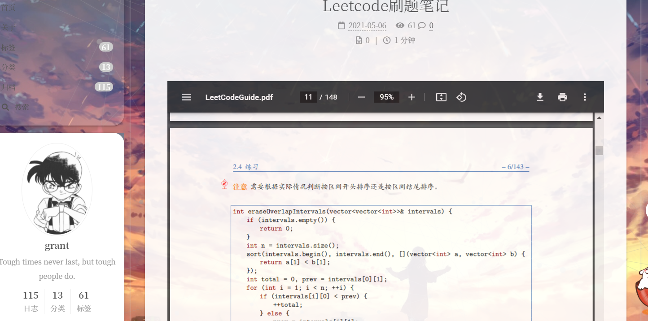Click the 2.4 练习 section header in PDF

coord(245,167)
